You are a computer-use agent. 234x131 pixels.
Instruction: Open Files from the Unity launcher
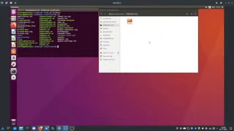click(14, 19)
